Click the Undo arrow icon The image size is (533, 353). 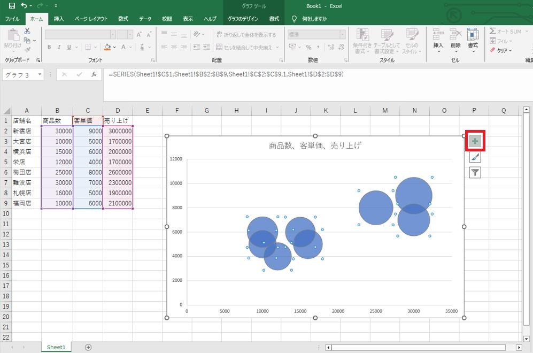pos(24,6)
